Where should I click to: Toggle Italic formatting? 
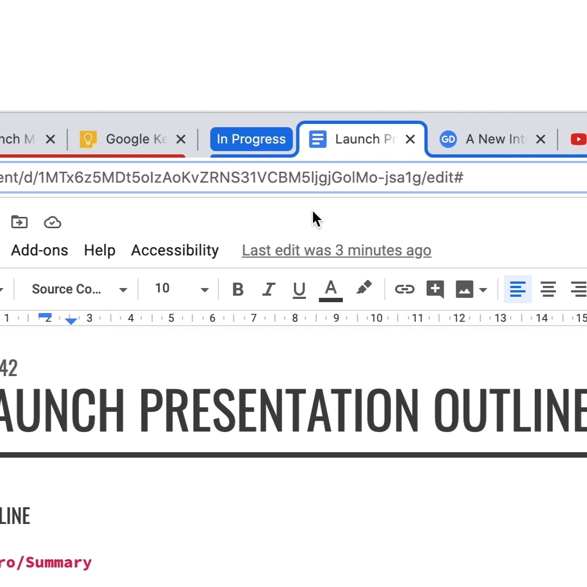pyautogui.click(x=268, y=289)
